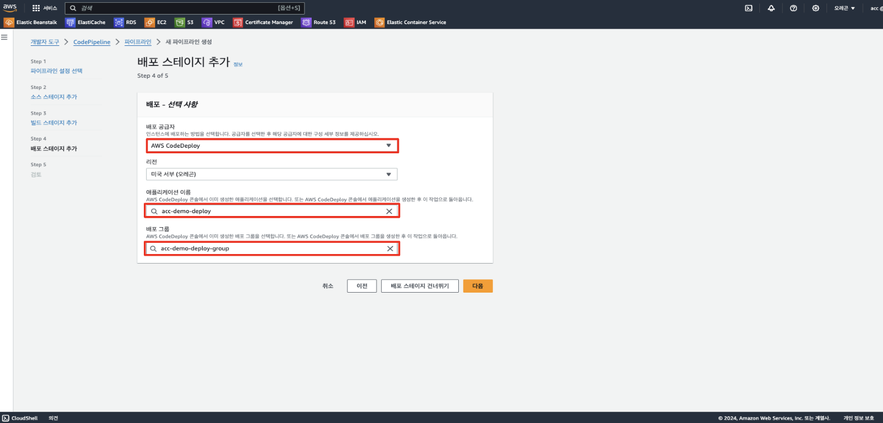The image size is (883, 423).
Task: Click the 취소 cancel button
Action: point(328,286)
